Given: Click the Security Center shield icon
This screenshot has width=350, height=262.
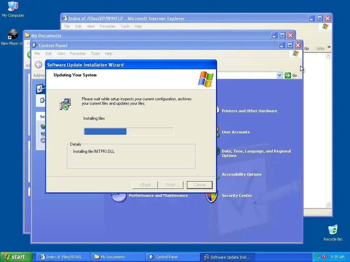Looking at the screenshot, I should tap(211, 198).
